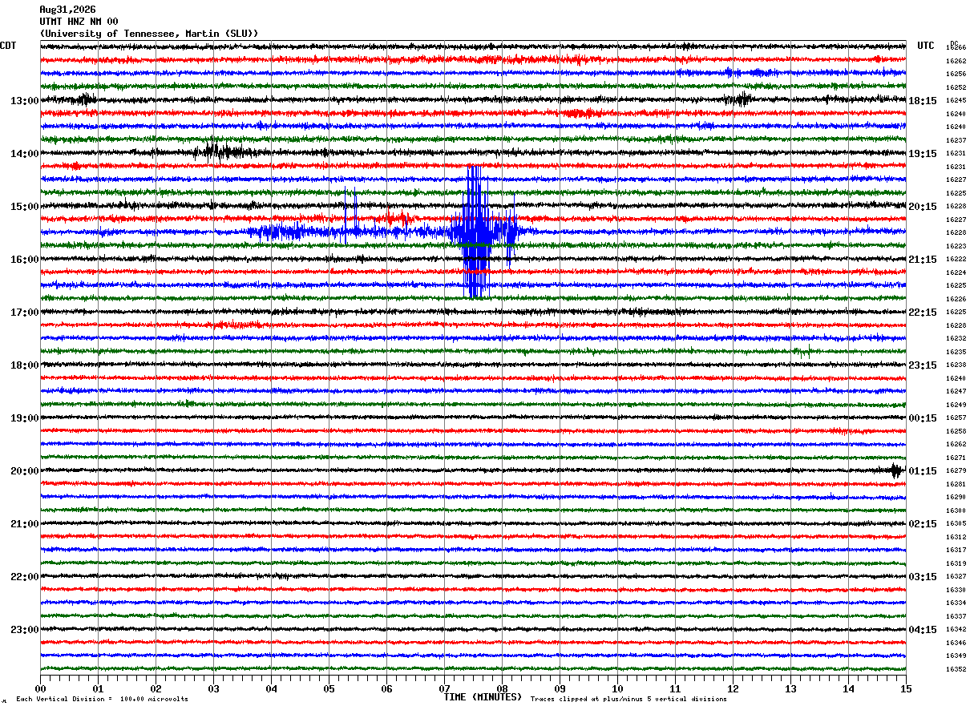
Task: Click the UTC column header
Action: 926,46
